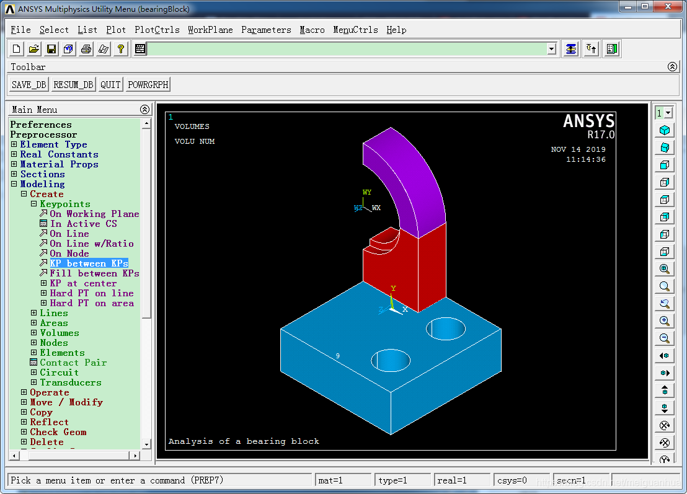Viewport: 687px width, 494px height.
Task: Click the Zoom In plus magnifier
Action: (x=665, y=321)
